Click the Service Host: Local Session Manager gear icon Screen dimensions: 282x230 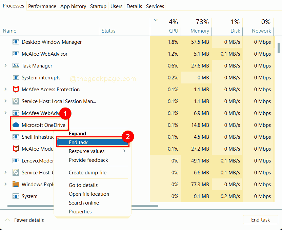[16, 101]
